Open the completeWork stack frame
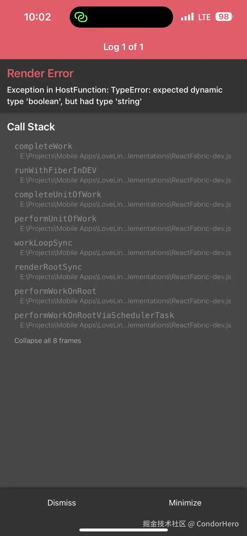The image size is (247, 536). click(123, 151)
